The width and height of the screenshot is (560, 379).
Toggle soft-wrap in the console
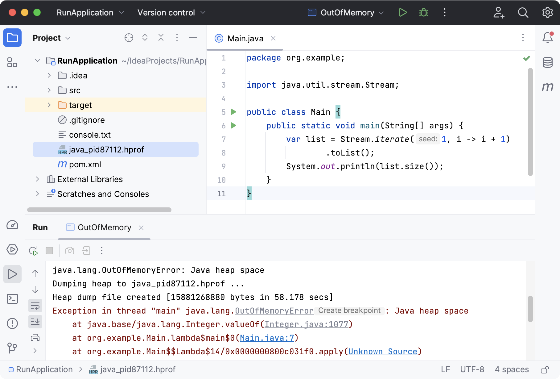[x=35, y=306]
